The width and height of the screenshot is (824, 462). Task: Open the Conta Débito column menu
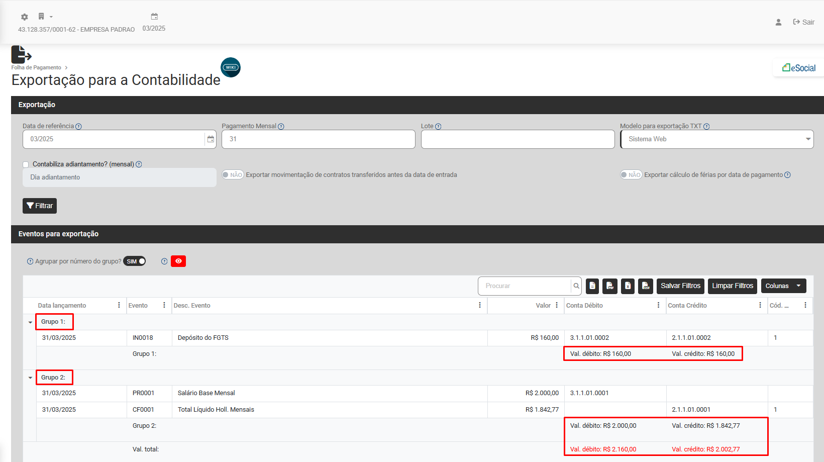point(659,305)
